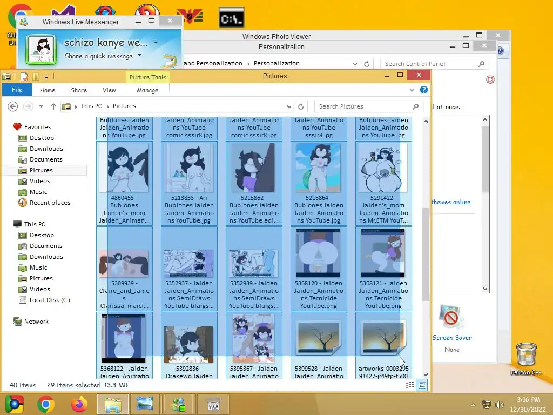
Task: Click the Forward arrow button in Explorer
Action: (28, 106)
